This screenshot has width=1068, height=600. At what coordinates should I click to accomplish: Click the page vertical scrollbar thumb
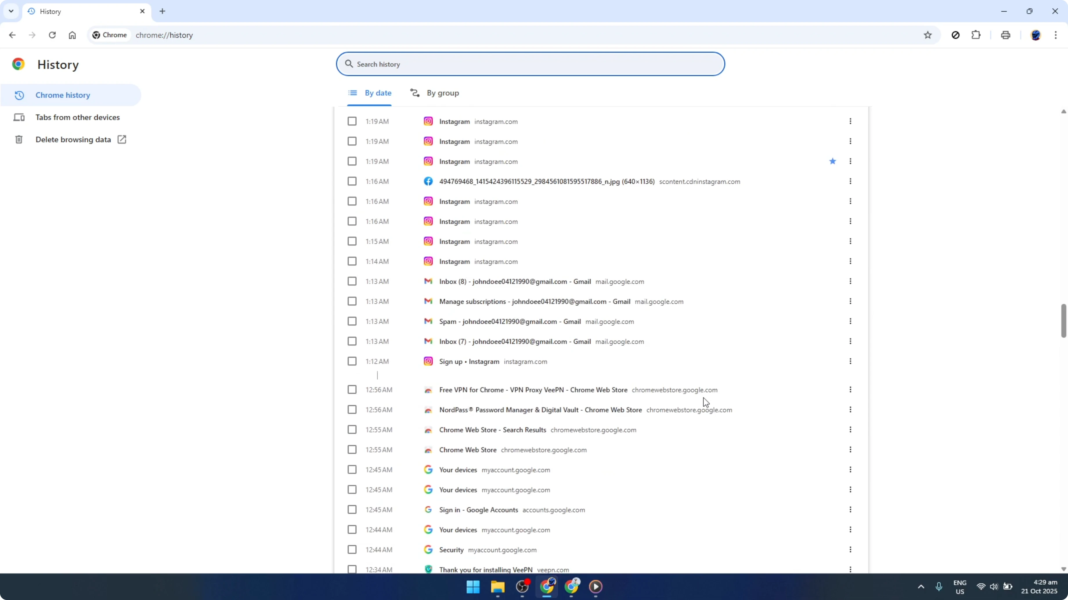pos(1063,321)
